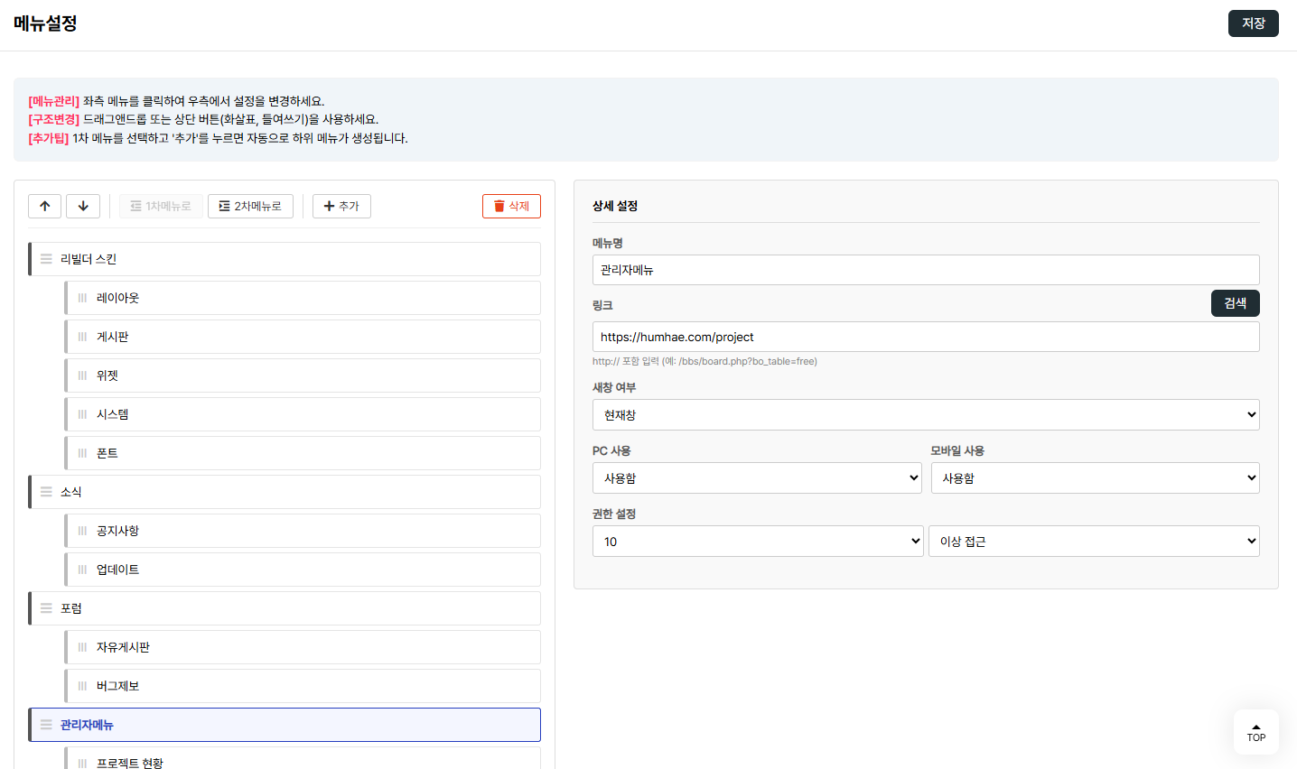
Task: Open the 권한 설정 level dropdown
Action: pos(757,542)
